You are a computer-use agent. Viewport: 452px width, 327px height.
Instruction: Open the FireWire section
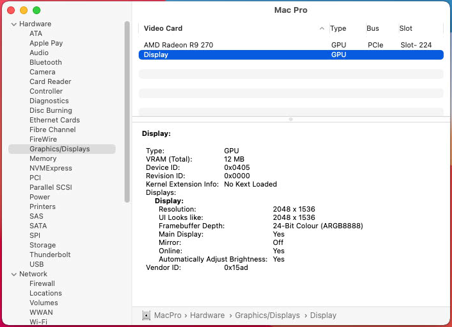(43, 139)
